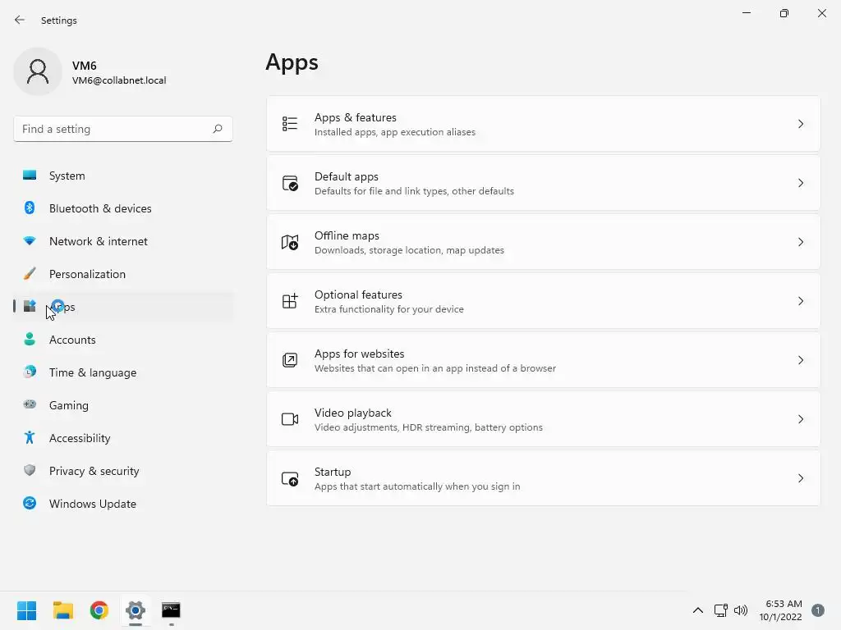
Task: Expand the Apps & features chevron
Action: click(801, 124)
